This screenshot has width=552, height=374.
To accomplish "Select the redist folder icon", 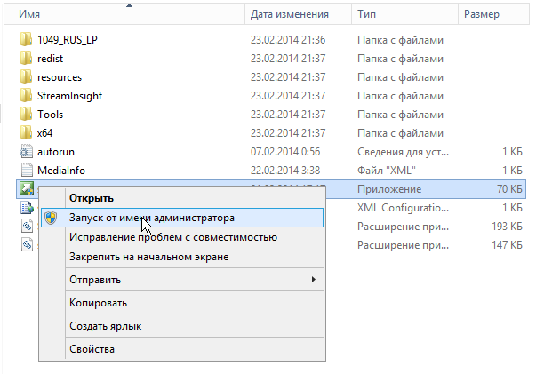I will (x=26, y=59).
